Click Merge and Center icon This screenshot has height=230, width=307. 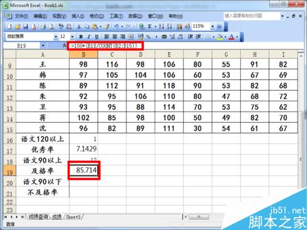tap(130, 37)
